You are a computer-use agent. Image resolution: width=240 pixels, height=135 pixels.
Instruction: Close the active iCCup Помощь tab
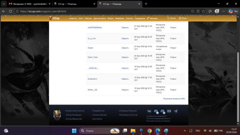[x=139, y=4]
